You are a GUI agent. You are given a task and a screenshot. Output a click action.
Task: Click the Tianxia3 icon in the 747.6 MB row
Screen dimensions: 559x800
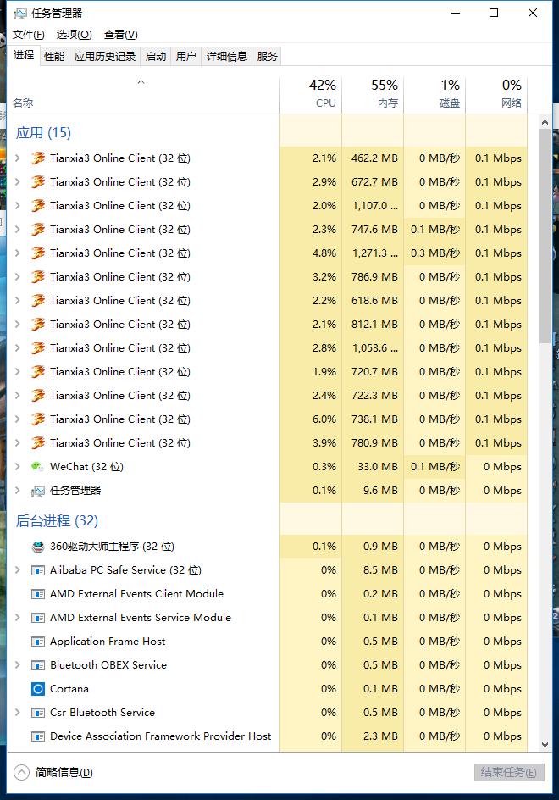[x=38, y=229]
